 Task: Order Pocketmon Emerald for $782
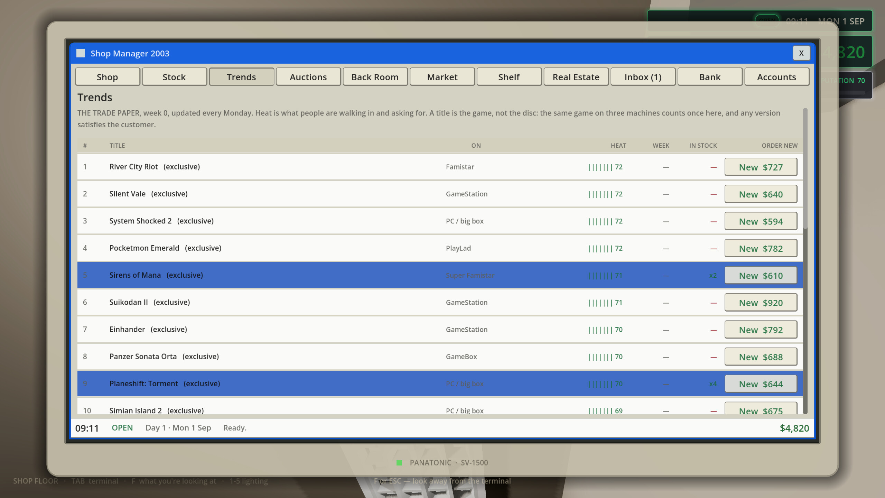(761, 248)
